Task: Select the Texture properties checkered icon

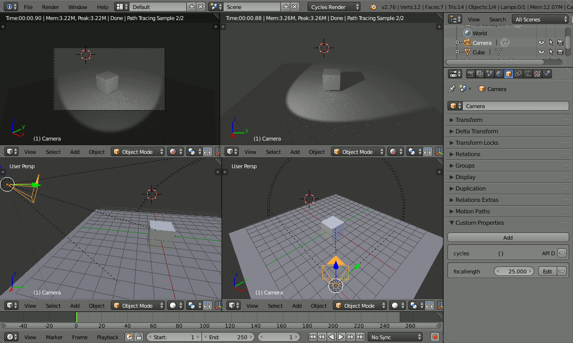Action: click(x=536, y=74)
